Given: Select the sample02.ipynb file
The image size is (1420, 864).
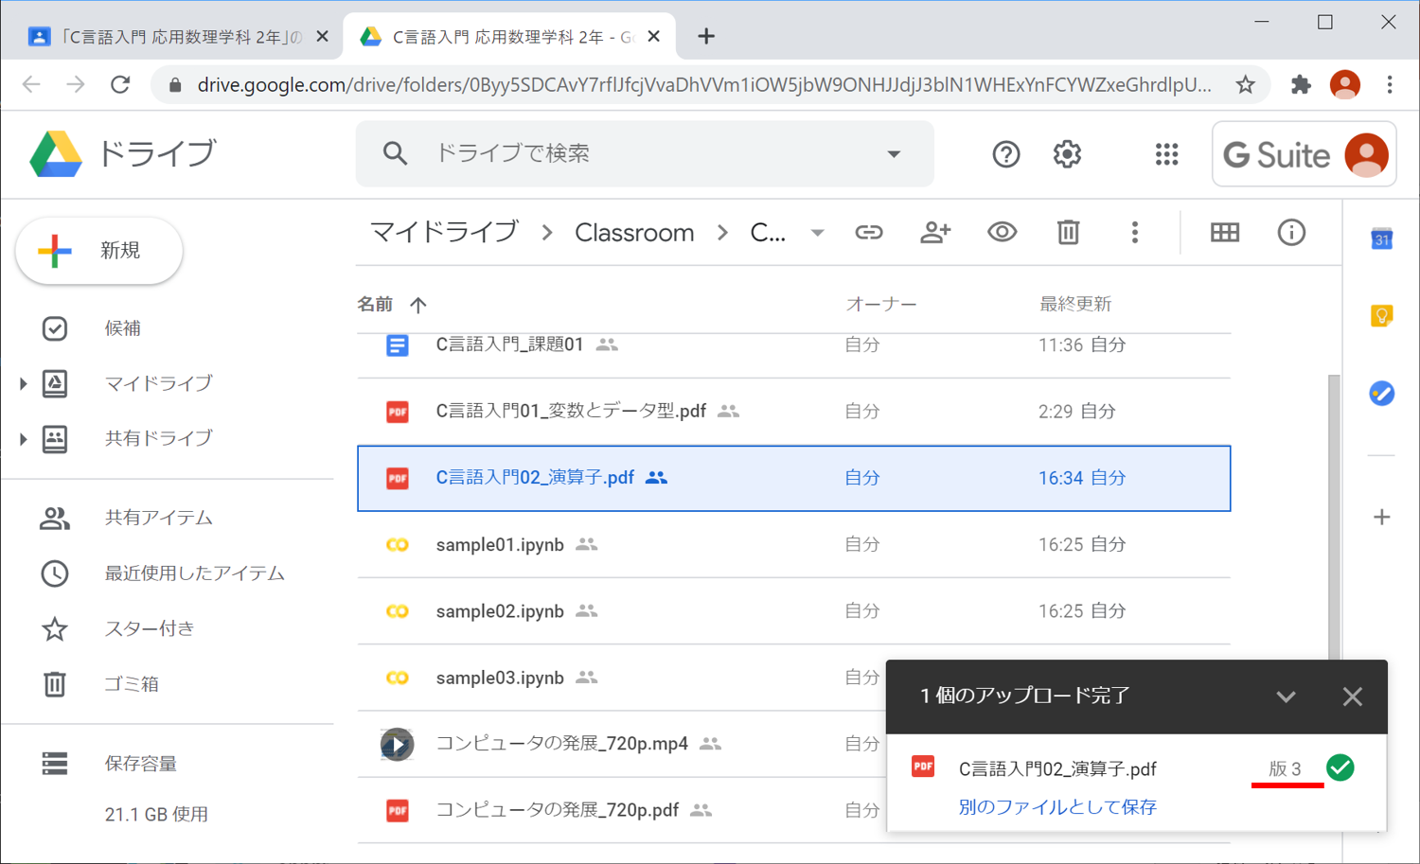Looking at the screenshot, I should coord(793,611).
